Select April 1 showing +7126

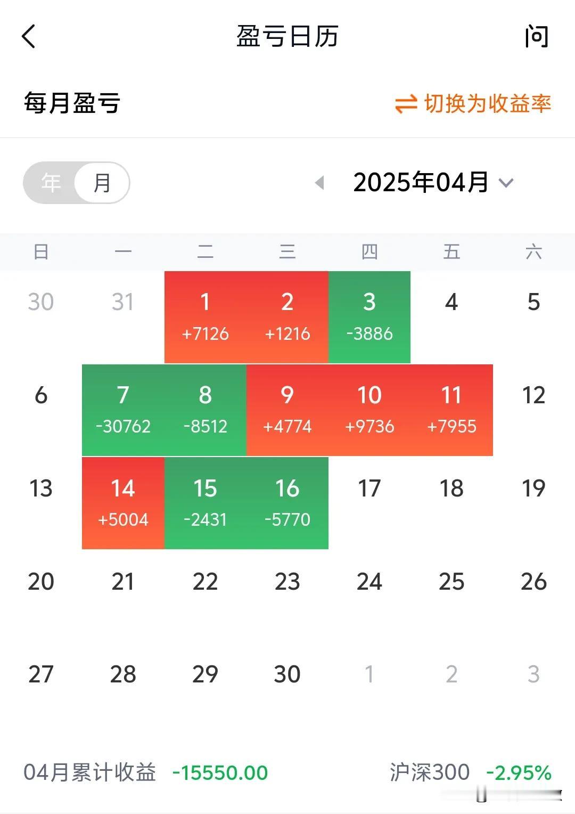(x=206, y=317)
